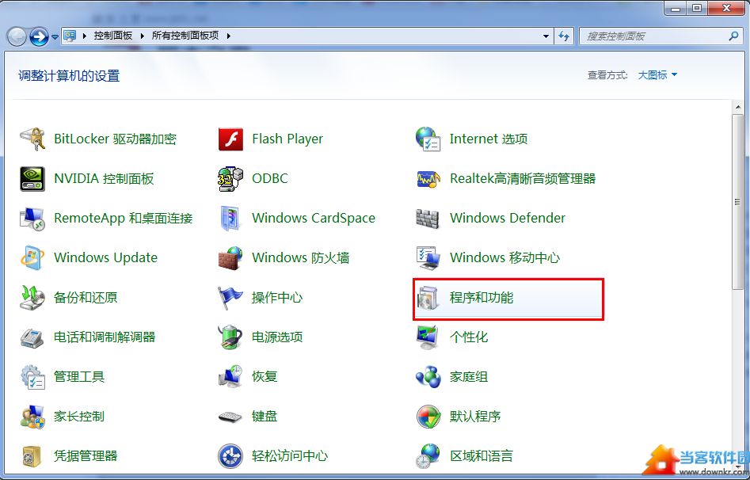Click the 区域和语言 globe icon
Screen dimensions: 750x480
(x=428, y=456)
